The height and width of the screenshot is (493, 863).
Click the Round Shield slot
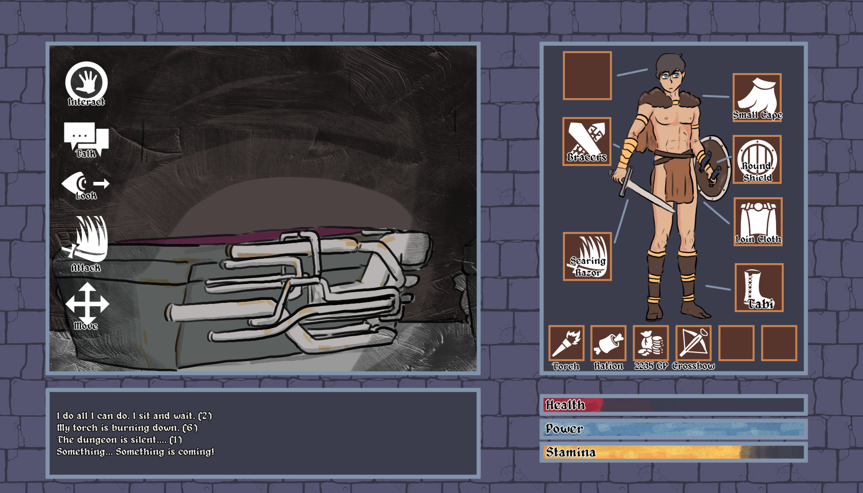[757, 159]
